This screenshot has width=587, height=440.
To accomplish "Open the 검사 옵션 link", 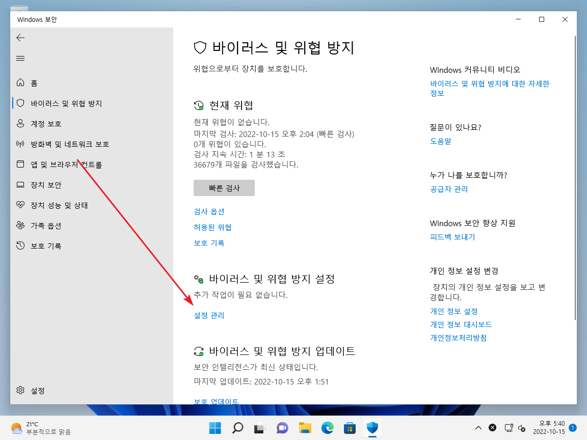I will 209,211.
